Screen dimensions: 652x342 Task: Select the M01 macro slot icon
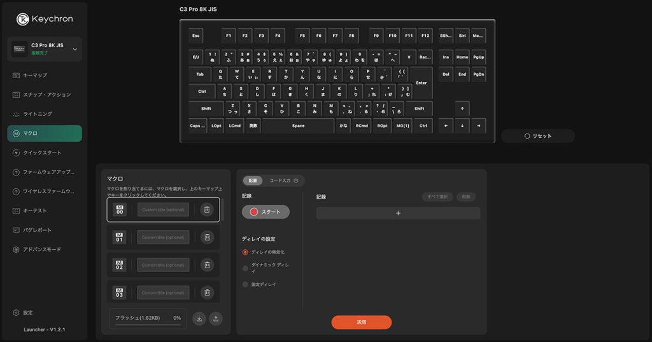point(119,237)
